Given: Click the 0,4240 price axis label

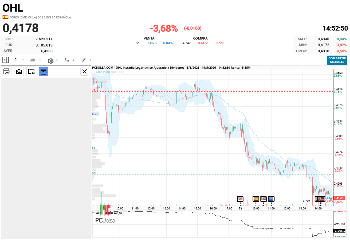Looking at the screenshot, I should (338, 168).
